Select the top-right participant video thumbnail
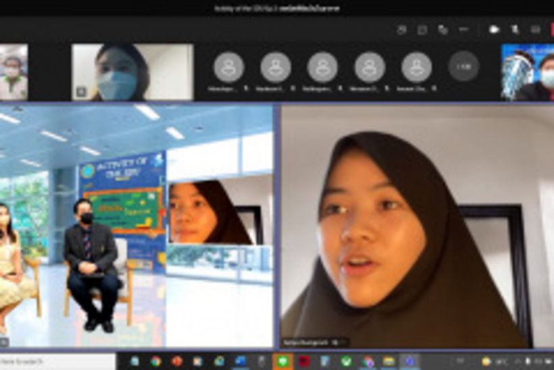Screen dimensions: 554x370 point(528,72)
